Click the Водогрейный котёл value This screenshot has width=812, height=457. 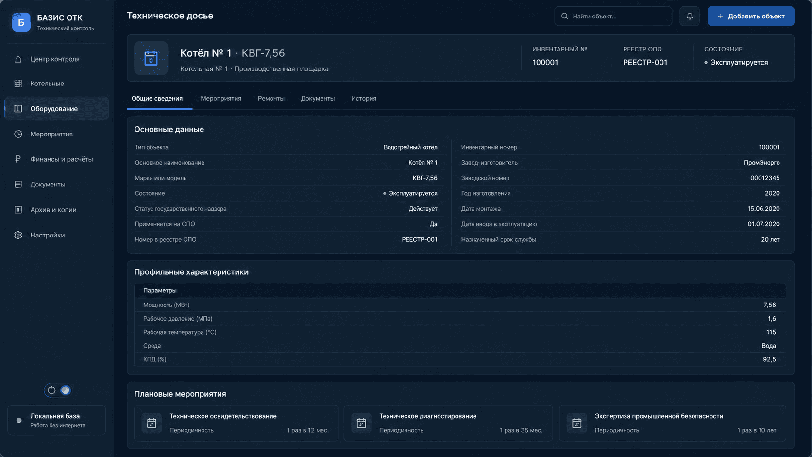tap(410, 147)
